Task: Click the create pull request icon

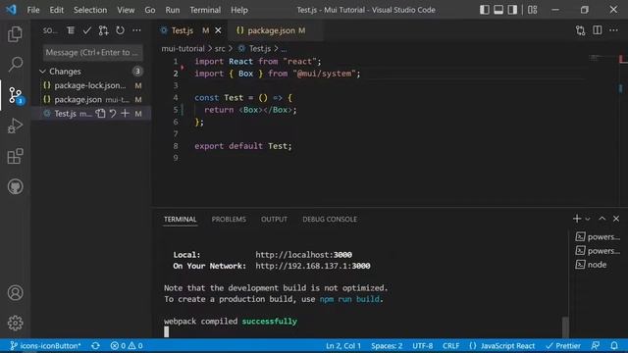Action: point(103,30)
